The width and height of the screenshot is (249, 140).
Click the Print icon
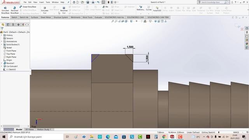(93, 2)
